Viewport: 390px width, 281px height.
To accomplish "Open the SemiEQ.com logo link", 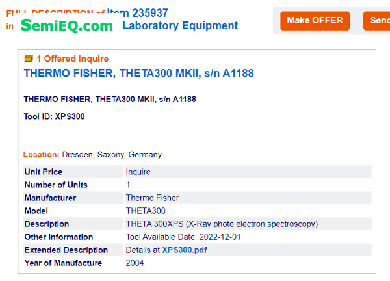I will tap(67, 25).
